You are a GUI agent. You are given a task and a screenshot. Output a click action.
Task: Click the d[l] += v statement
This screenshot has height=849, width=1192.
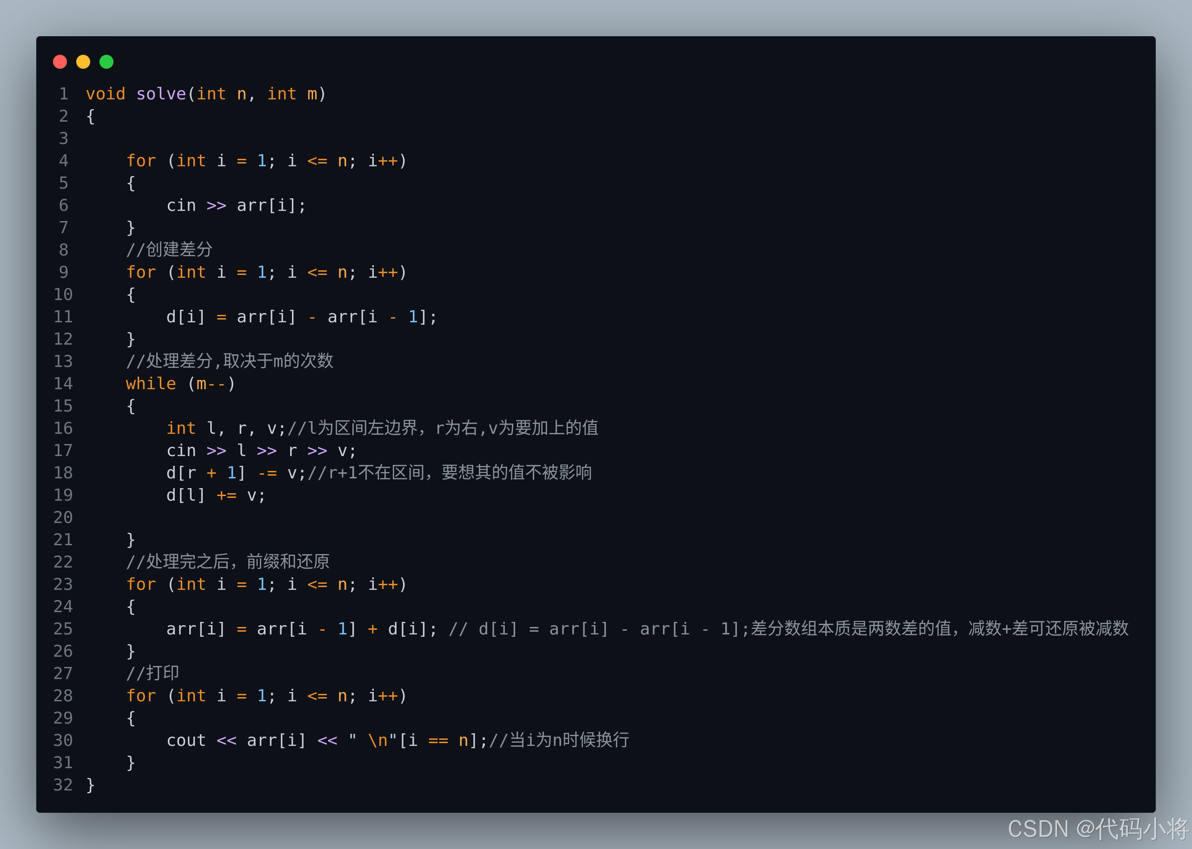tap(216, 495)
